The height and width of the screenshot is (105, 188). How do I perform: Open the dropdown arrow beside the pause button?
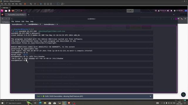pyautogui.click(x=27, y=4)
